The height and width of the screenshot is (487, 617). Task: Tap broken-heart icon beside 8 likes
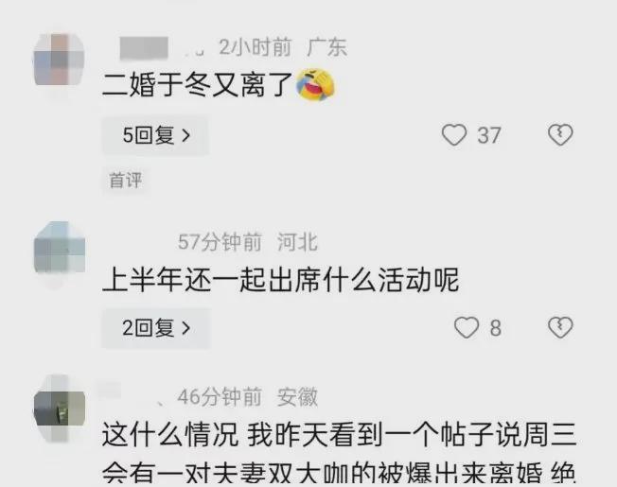(560, 327)
